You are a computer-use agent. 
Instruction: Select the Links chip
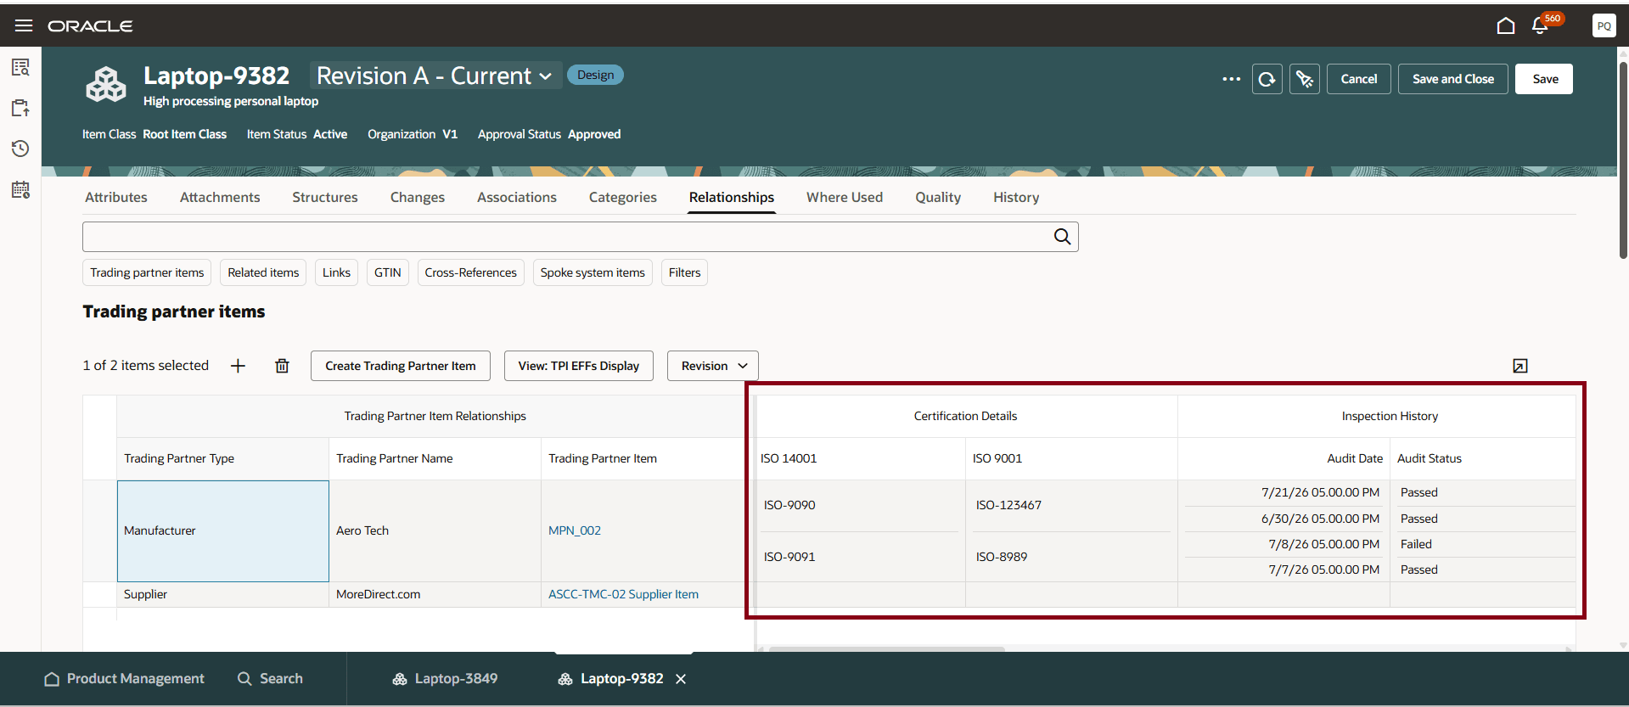(x=336, y=272)
